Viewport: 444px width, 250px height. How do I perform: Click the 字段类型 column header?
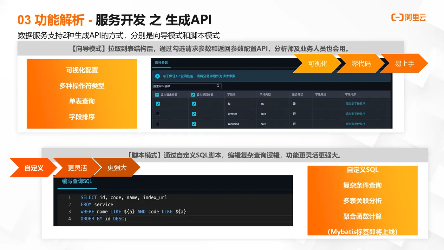(x=265, y=95)
